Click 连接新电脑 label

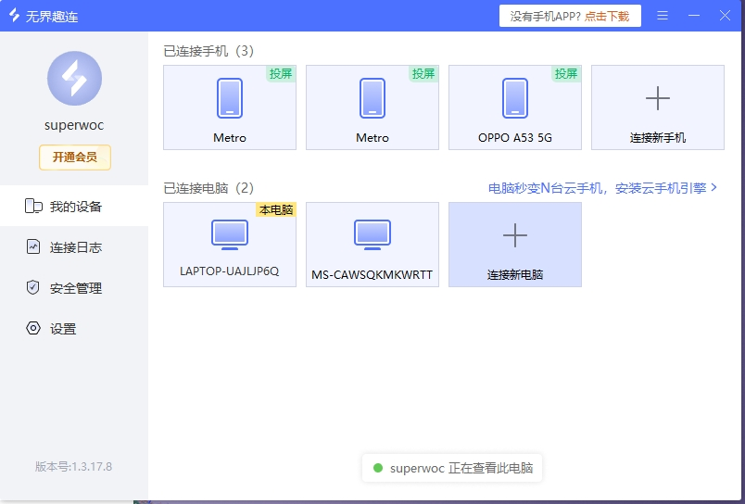(x=515, y=274)
